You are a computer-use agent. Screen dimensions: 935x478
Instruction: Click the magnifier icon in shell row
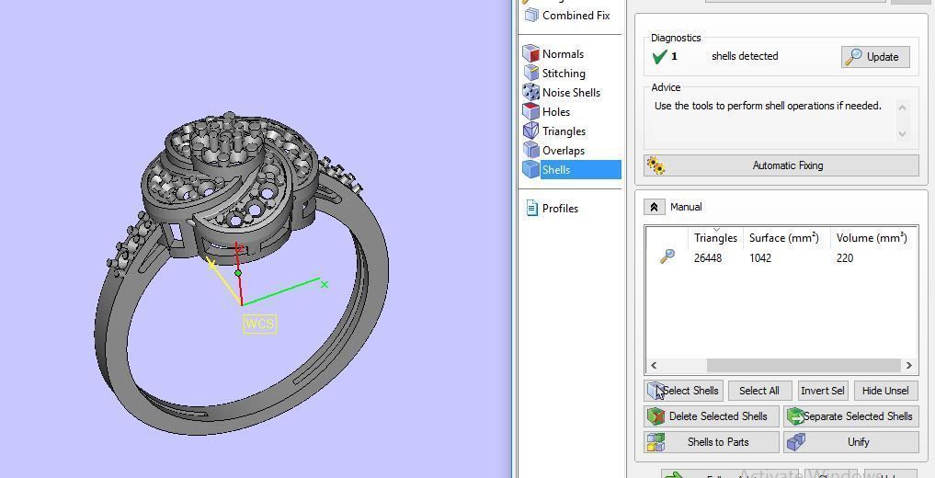pyautogui.click(x=667, y=256)
